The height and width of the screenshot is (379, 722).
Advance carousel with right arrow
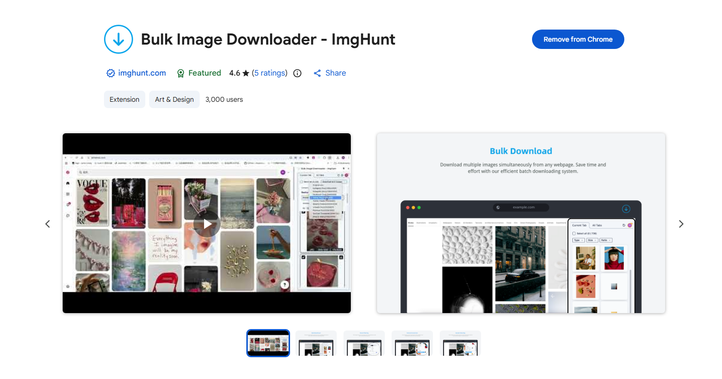[681, 223]
